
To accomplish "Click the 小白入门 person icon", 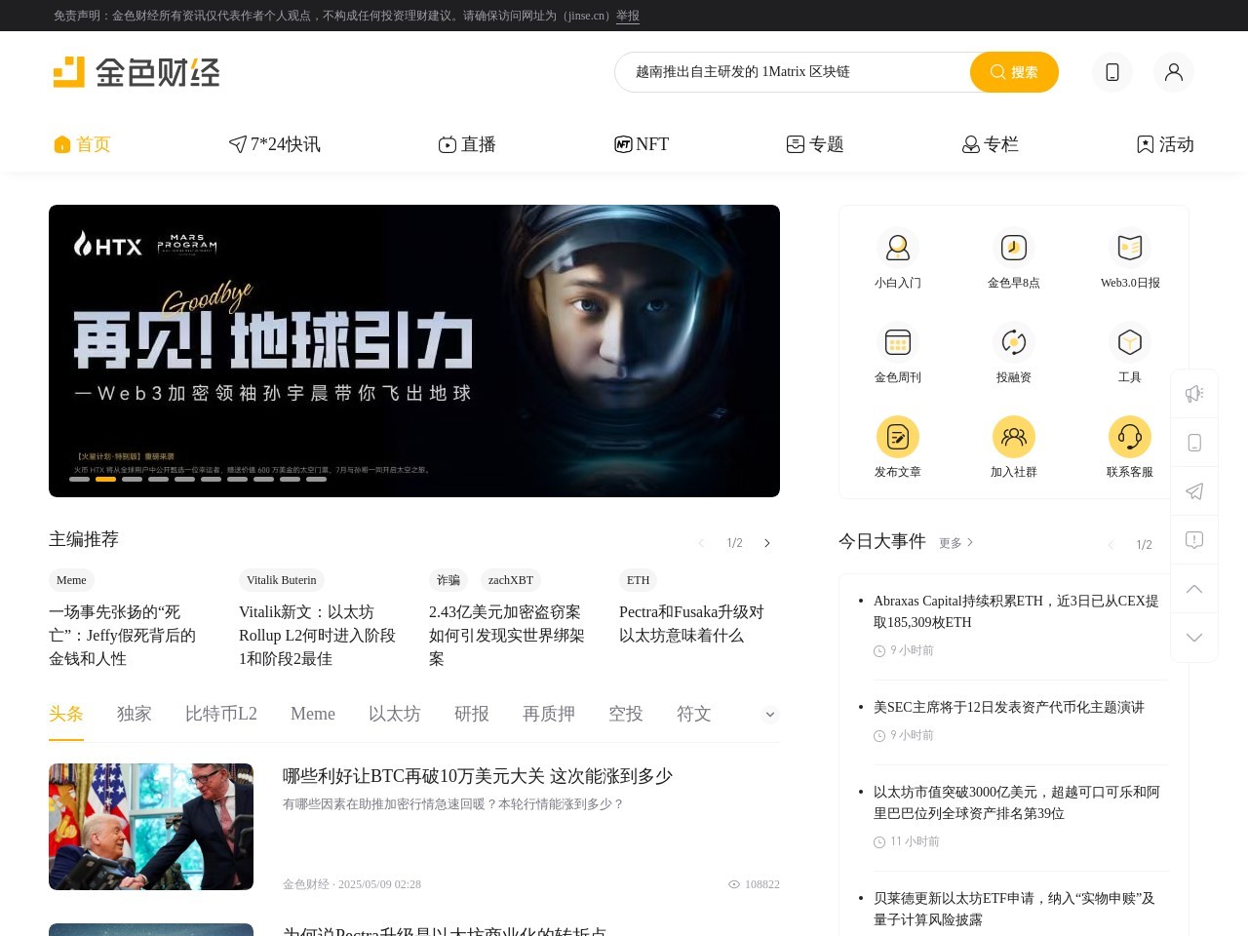I will point(897,249).
